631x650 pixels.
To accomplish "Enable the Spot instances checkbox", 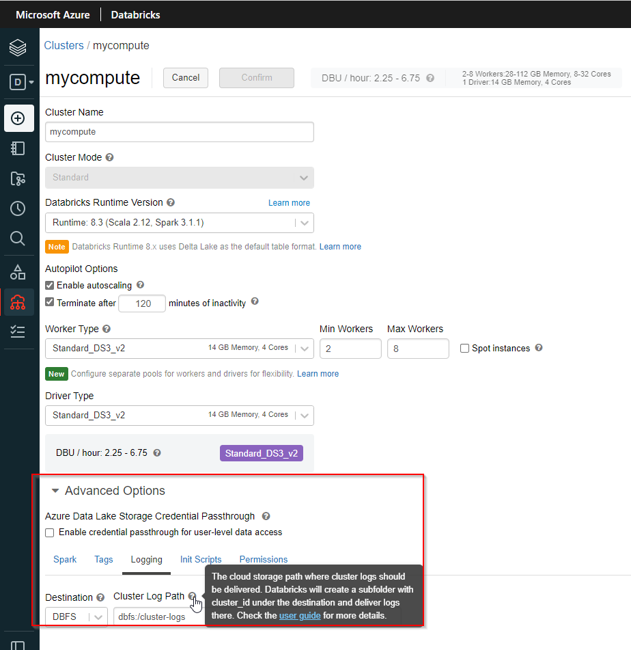I will pyautogui.click(x=464, y=348).
